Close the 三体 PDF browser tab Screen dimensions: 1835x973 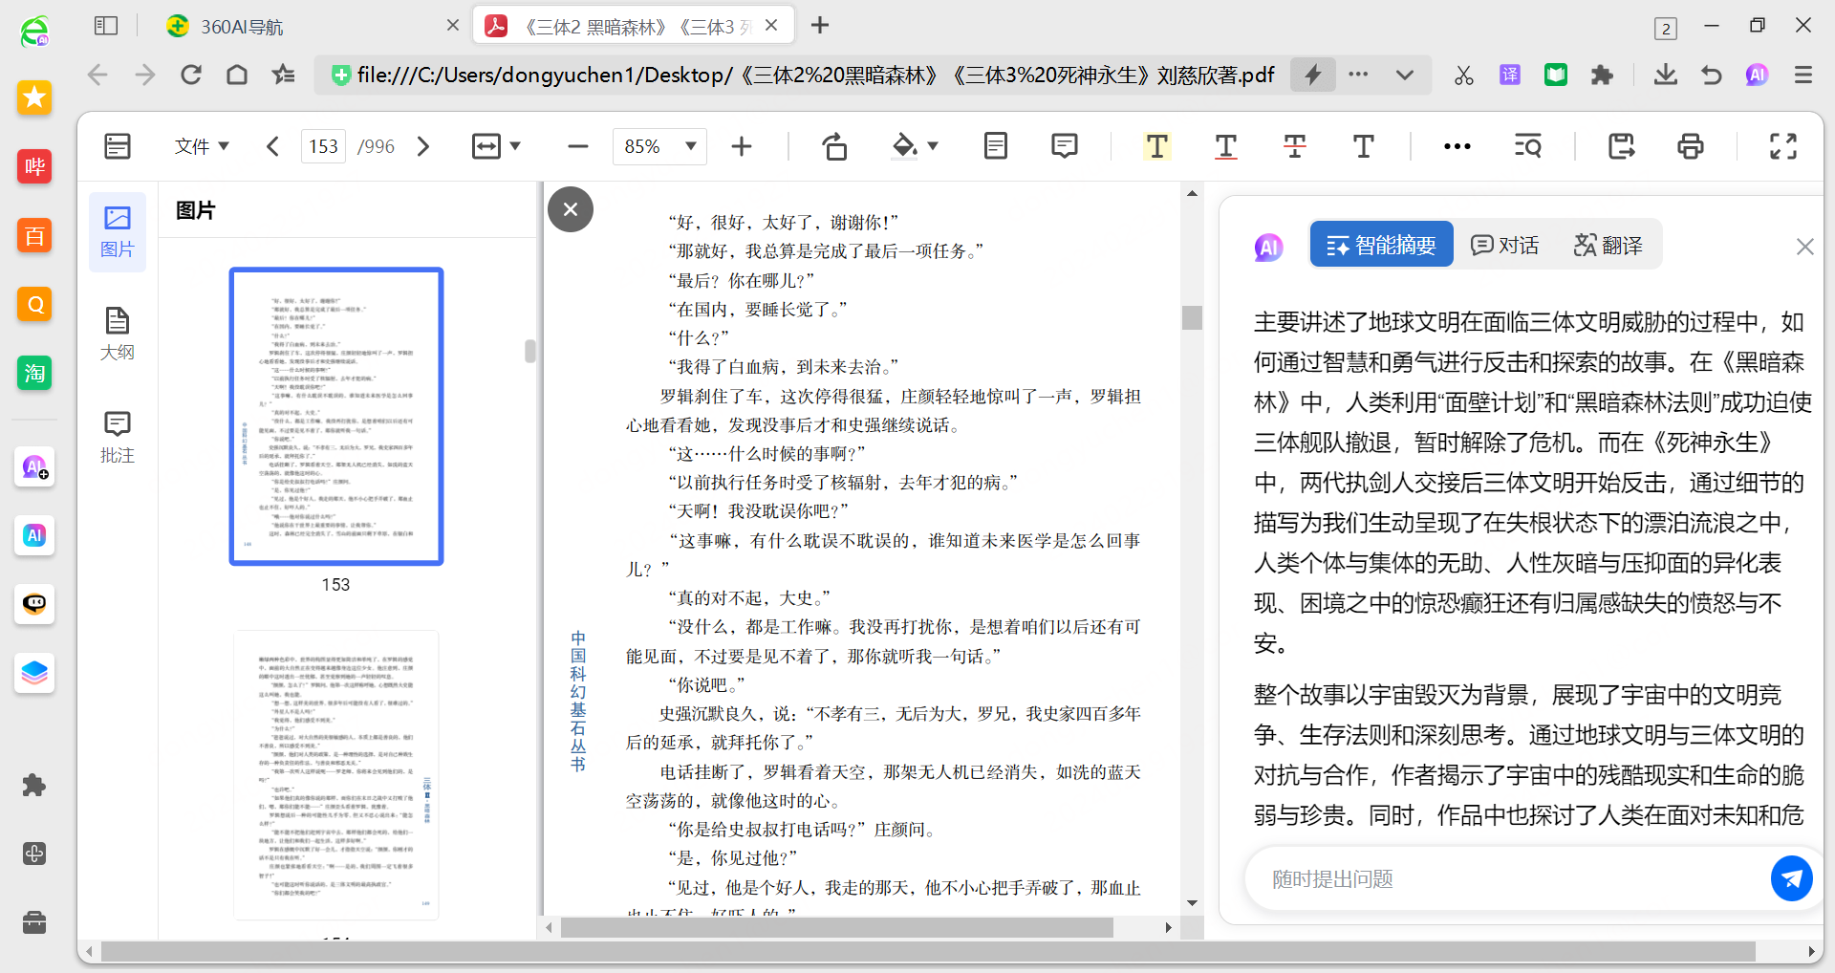771,26
